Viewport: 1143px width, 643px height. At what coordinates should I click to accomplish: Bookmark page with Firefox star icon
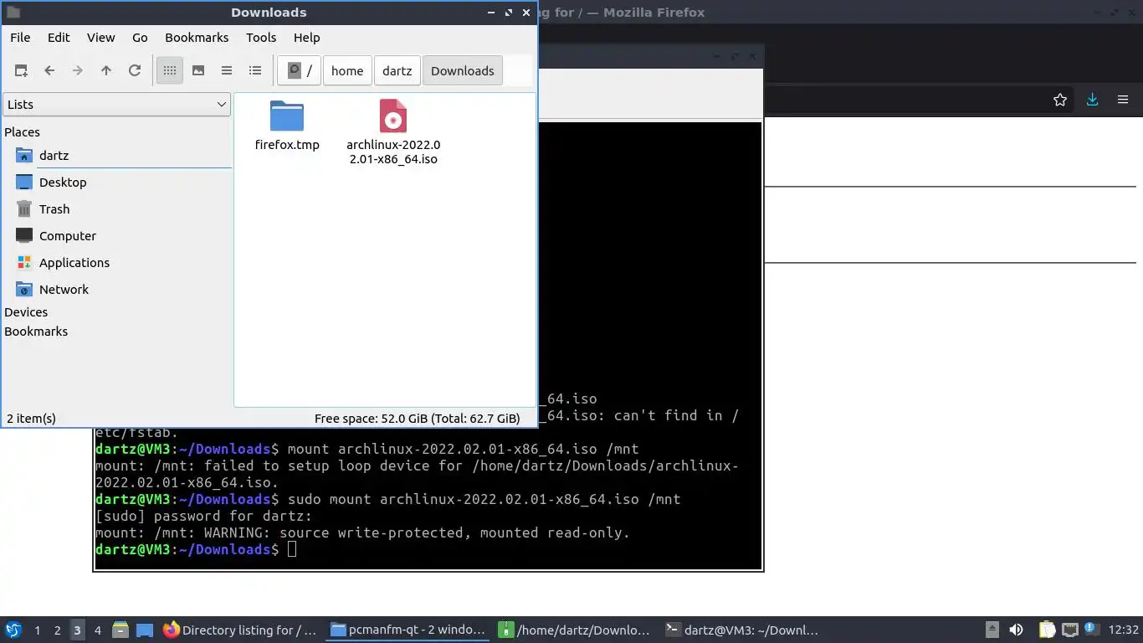point(1060,100)
